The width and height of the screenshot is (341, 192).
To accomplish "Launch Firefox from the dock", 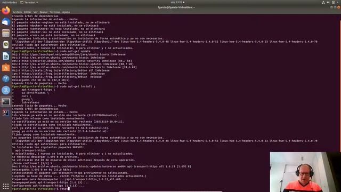I will (6, 10).
